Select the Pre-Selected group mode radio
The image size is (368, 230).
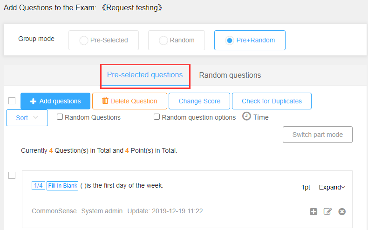[x=83, y=41]
